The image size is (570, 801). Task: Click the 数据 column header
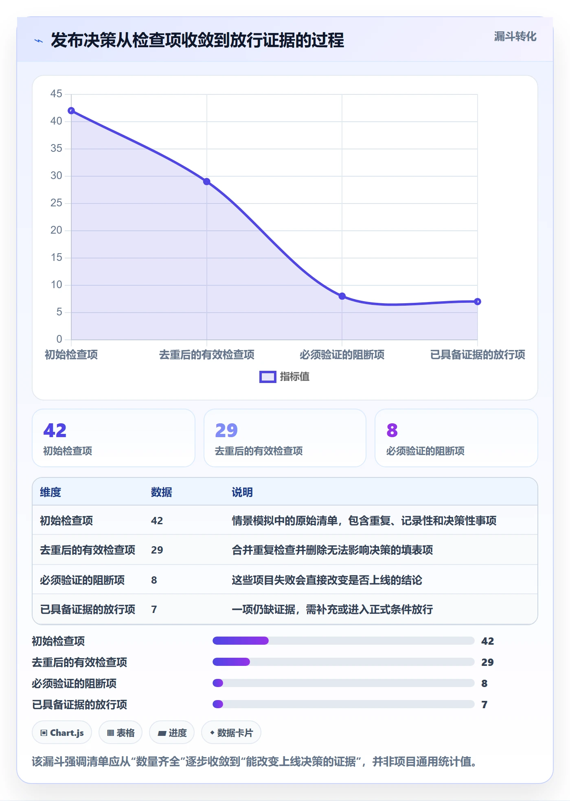click(x=161, y=492)
